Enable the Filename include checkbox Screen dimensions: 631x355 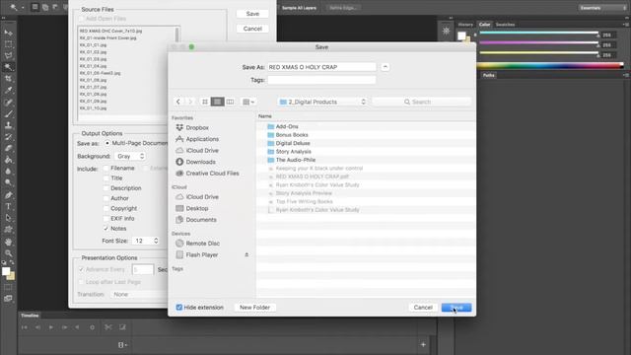coord(106,168)
